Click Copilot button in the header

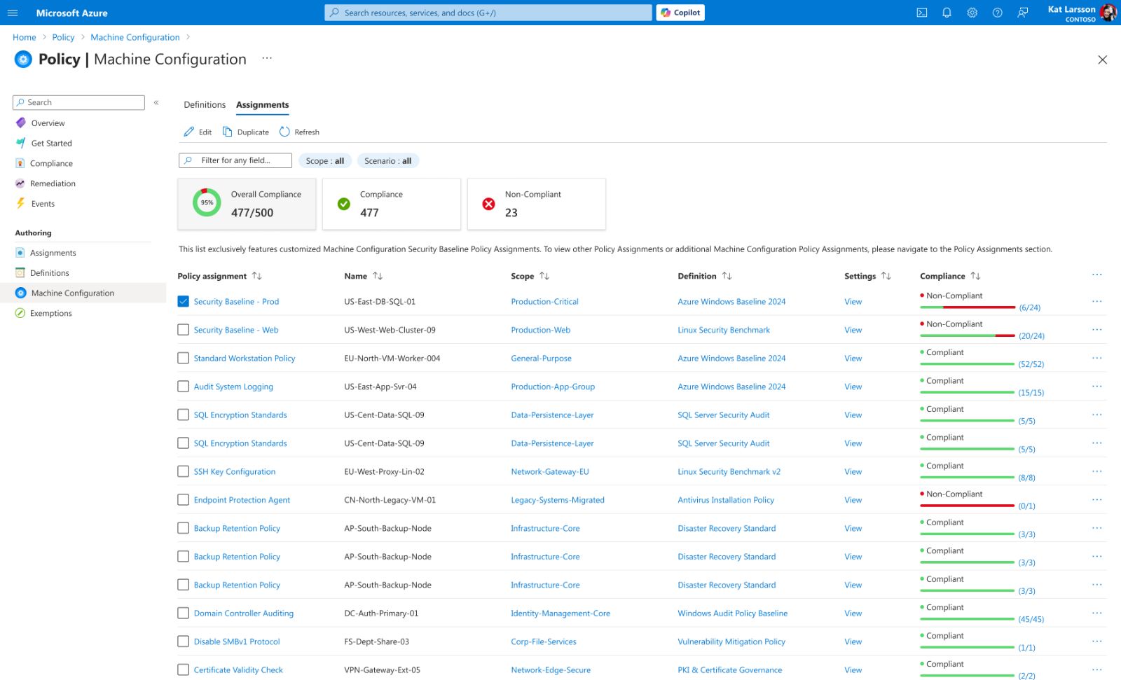680,13
